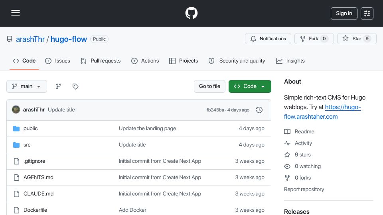The width and height of the screenshot is (383, 215).
Task: Switch to Security and quality tab
Action: [237, 61]
